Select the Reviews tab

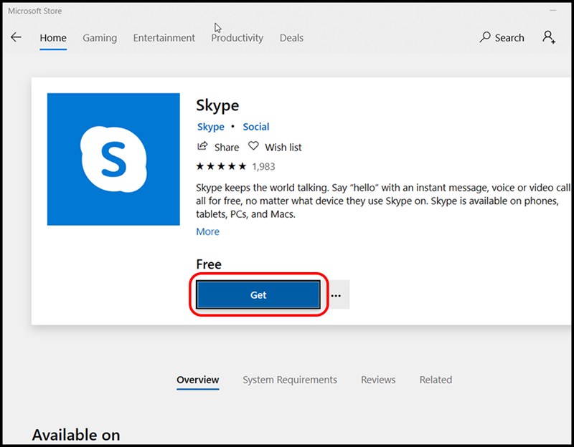(378, 380)
